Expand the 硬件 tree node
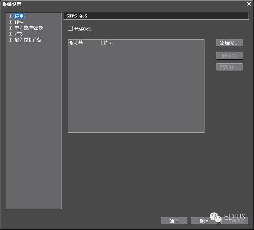Screen dimensions: 254x230 pyautogui.click(x=10, y=22)
